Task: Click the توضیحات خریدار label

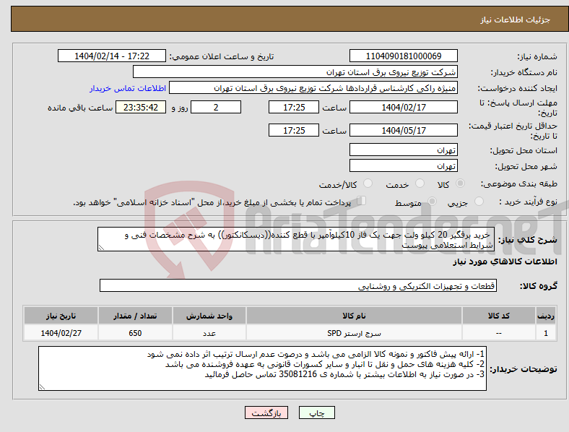Action: coord(524,369)
